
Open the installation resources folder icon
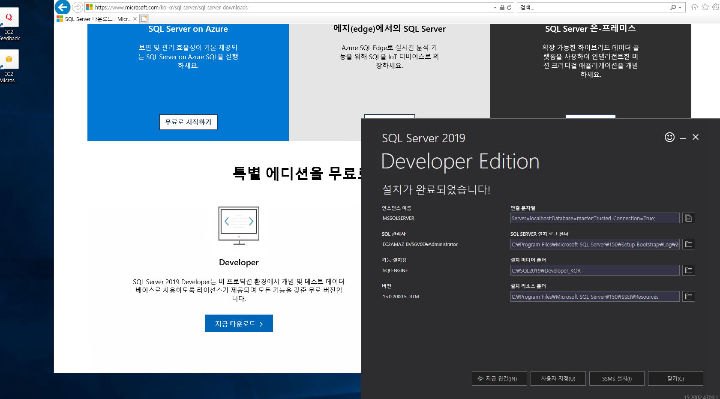click(x=688, y=297)
